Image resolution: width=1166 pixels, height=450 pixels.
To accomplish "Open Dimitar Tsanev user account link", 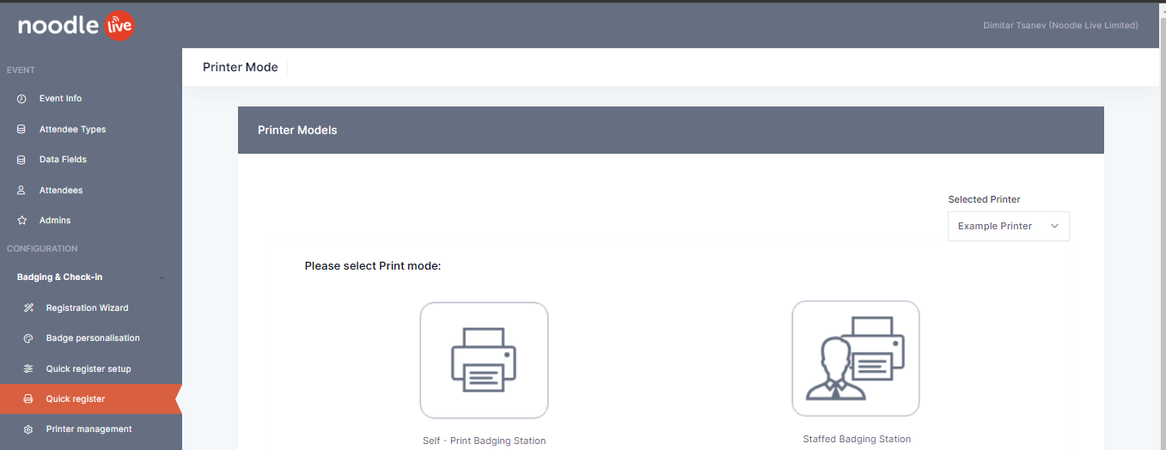I will [x=1059, y=26].
